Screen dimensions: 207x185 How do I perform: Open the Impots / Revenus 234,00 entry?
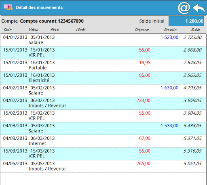pyautogui.click(x=103, y=103)
